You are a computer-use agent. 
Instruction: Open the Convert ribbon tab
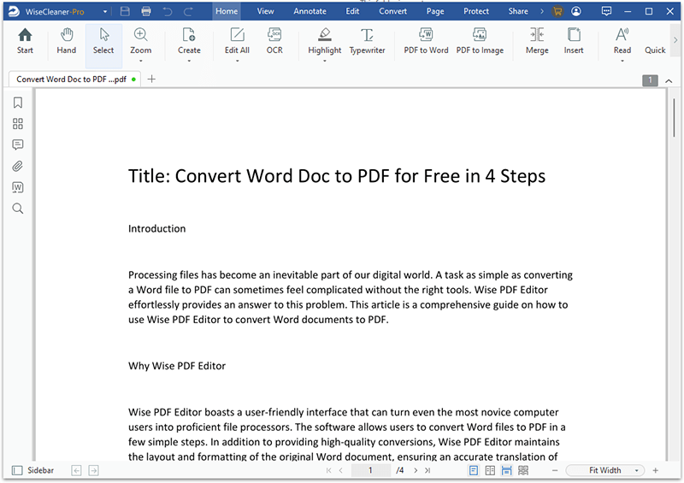coord(392,11)
